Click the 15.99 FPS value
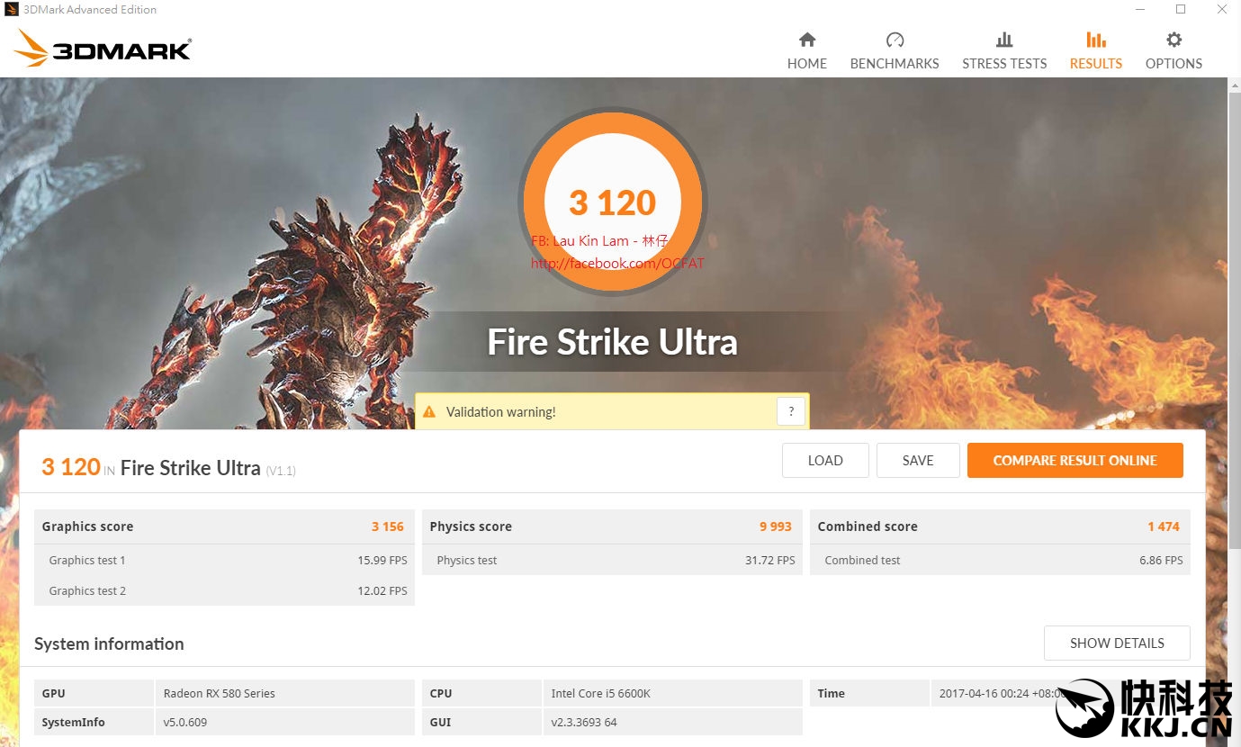The image size is (1241, 747). pyautogui.click(x=382, y=560)
